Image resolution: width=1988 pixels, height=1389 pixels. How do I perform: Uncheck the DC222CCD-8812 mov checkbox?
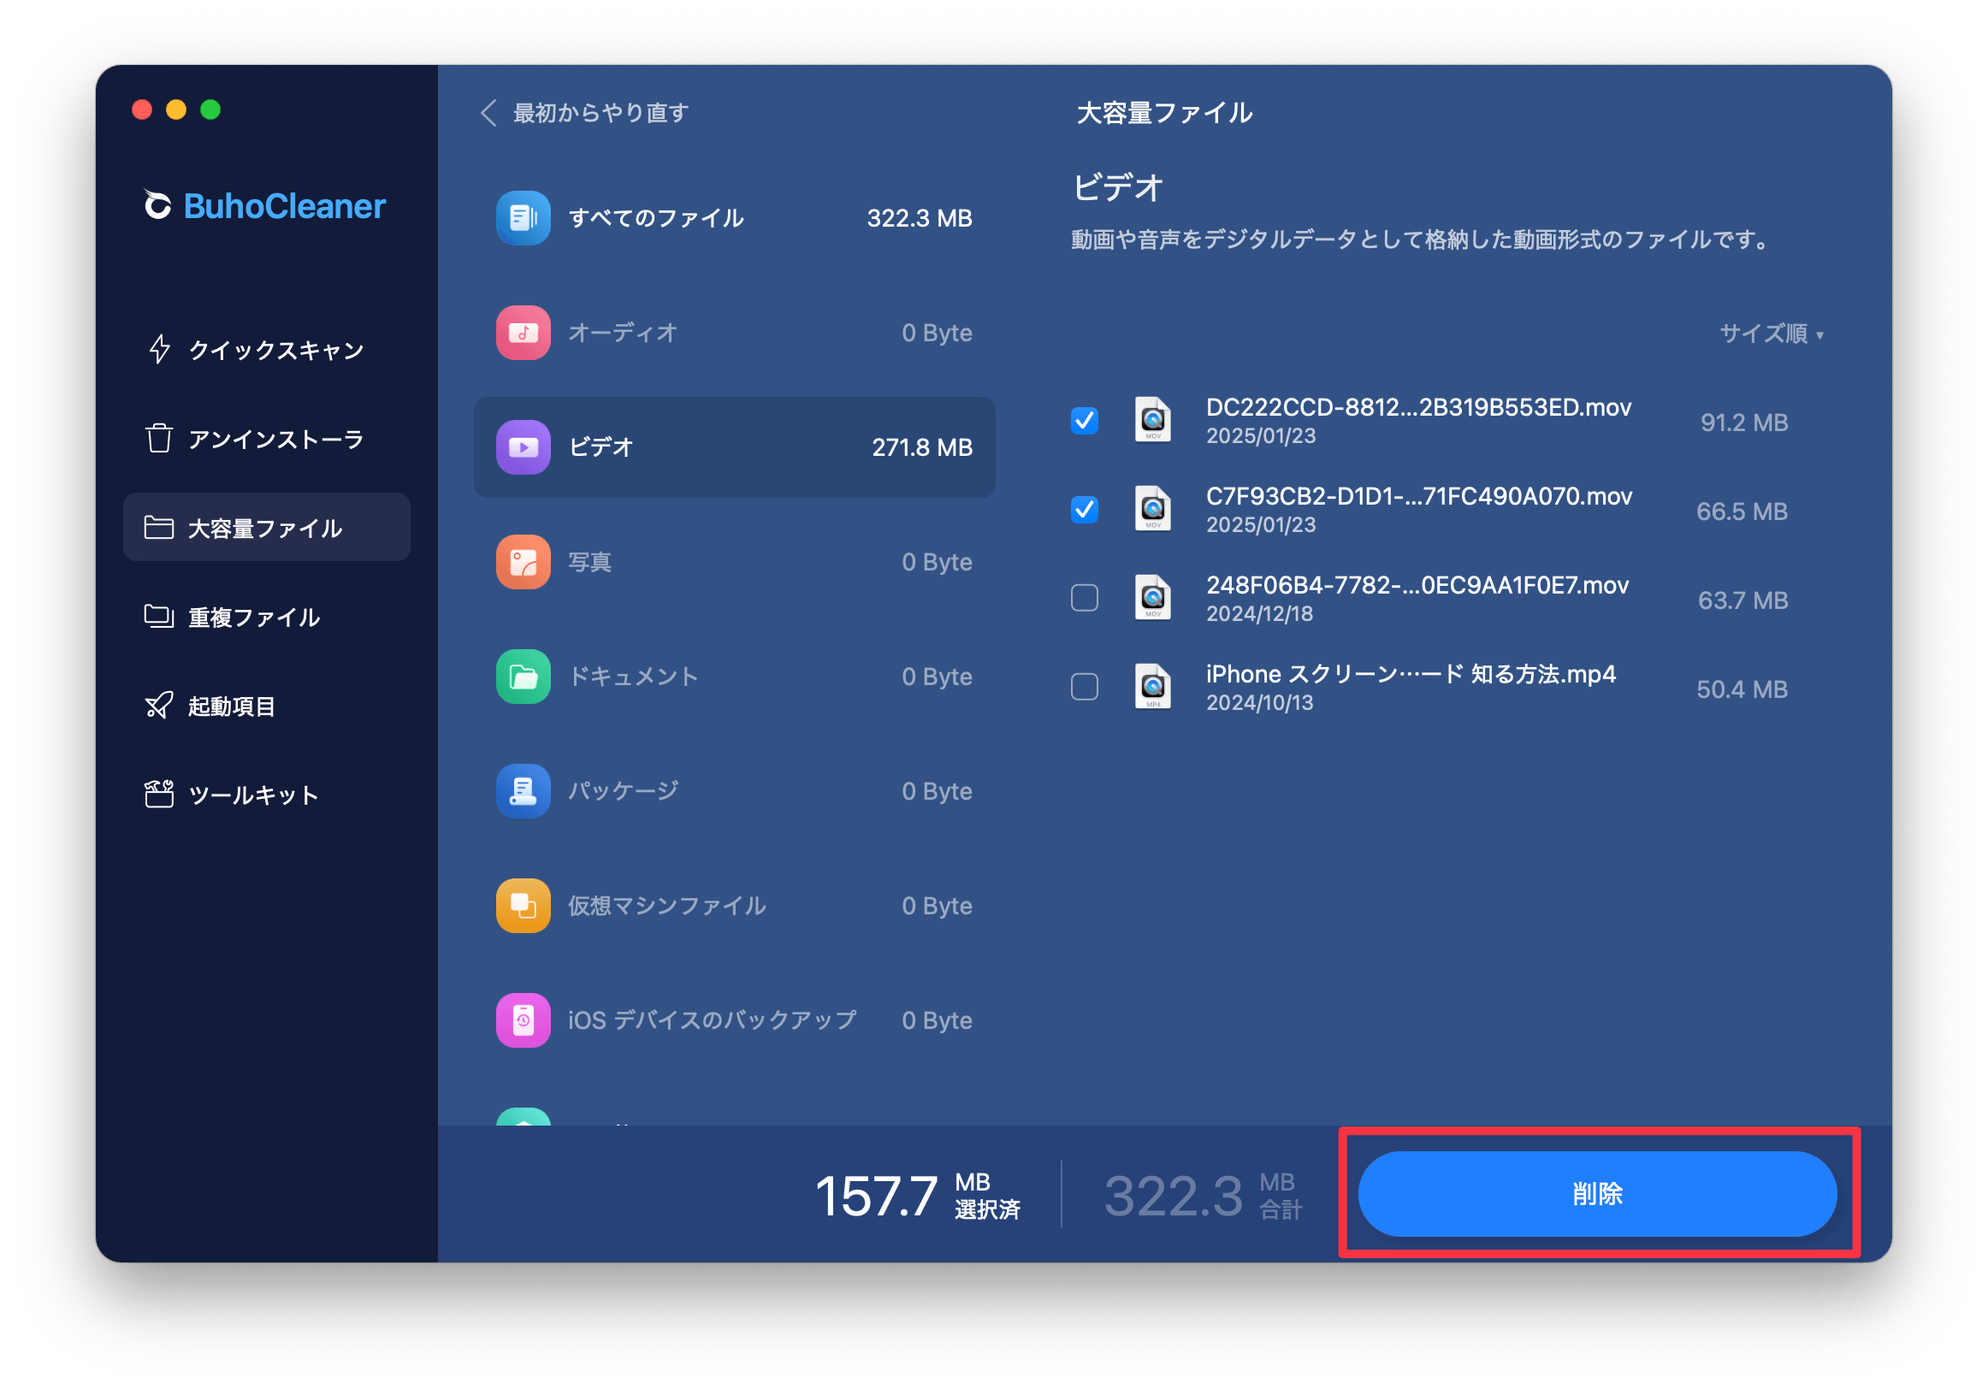coord(1085,420)
